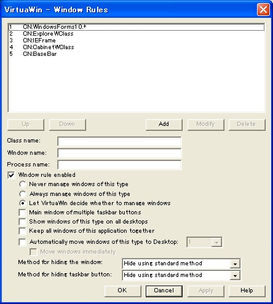This screenshot has width=273, height=304.
Task: Click the Add button
Action: (x=164, y=125)
